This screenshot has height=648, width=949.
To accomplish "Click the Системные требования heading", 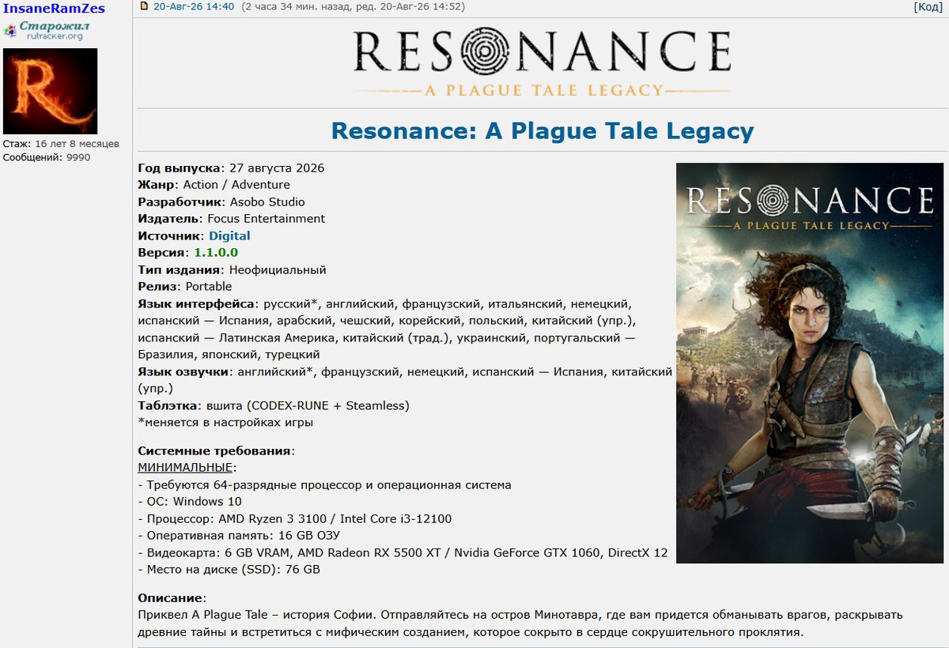I will point(215,451).
